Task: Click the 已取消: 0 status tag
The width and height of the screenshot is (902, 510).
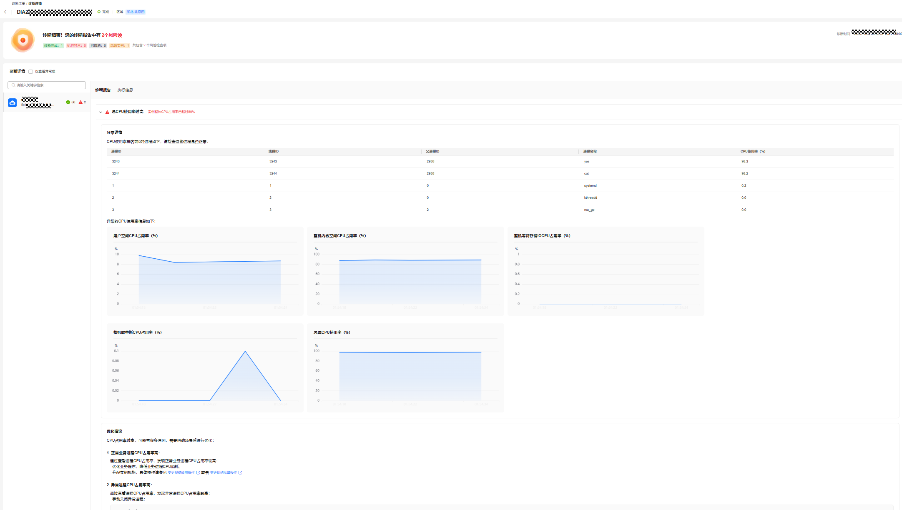Action: coord(98,45)
